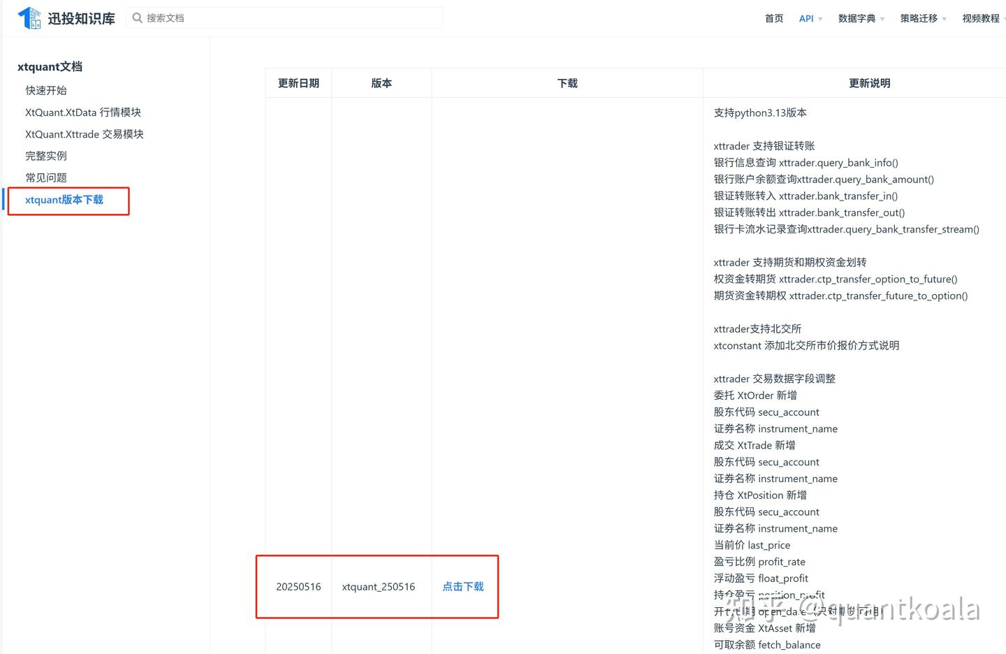Open xtquant版本下载 in the sidebar
1006x654 pixels.
[64, 199]
